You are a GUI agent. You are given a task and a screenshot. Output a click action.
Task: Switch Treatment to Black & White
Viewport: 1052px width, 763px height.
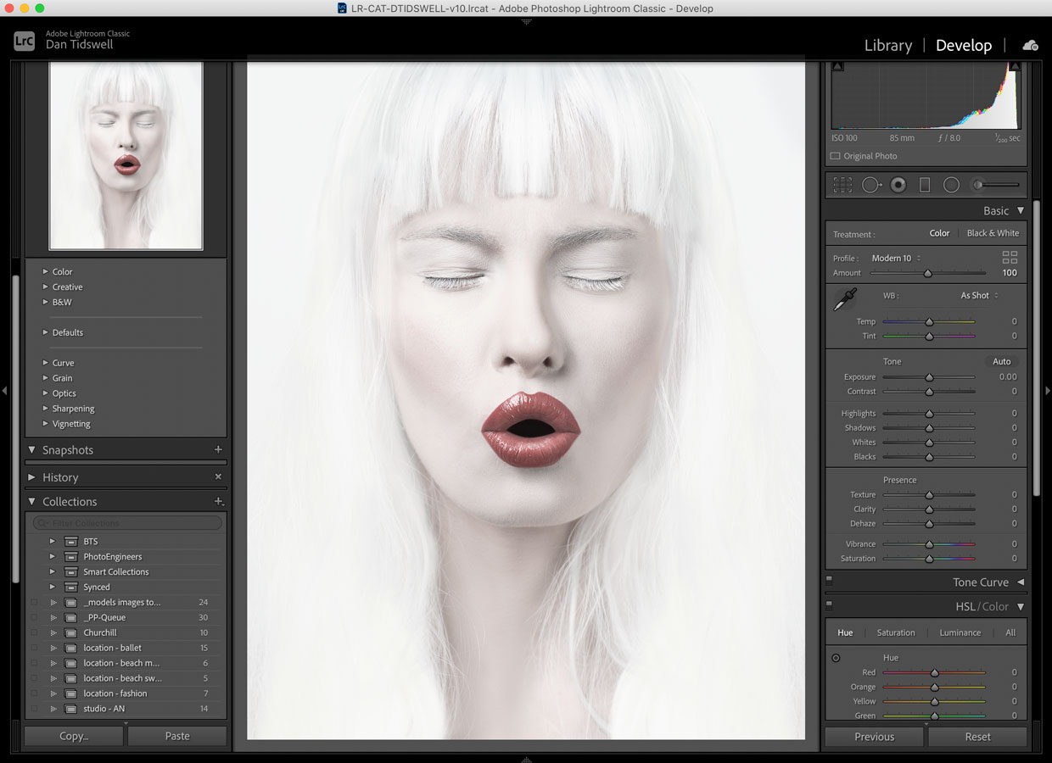993,233
